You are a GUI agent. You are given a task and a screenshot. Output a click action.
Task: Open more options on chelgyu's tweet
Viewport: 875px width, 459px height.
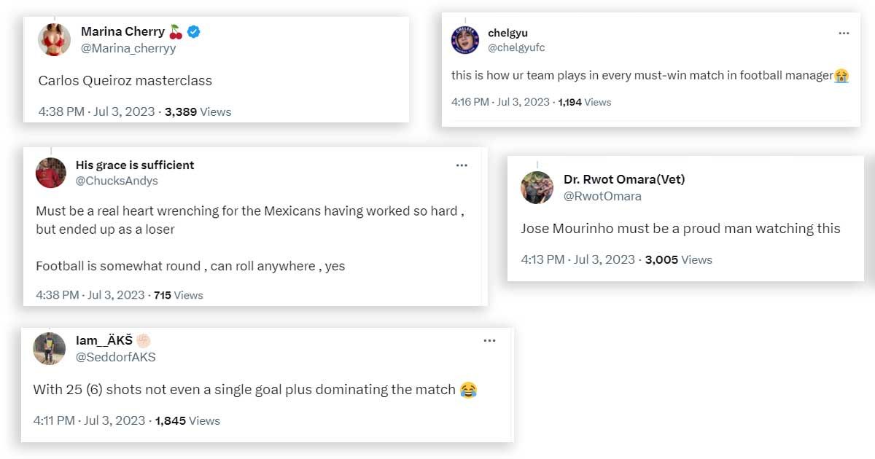(x=844, y=34)
